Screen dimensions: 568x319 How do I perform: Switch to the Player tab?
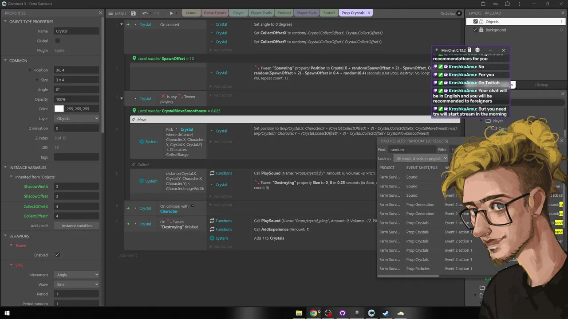(x=239, y=13)
